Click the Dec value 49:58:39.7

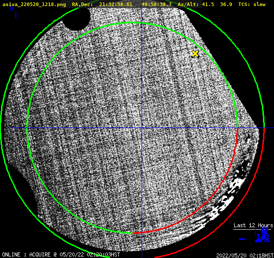pyautogui.click(x=157, y=5)
